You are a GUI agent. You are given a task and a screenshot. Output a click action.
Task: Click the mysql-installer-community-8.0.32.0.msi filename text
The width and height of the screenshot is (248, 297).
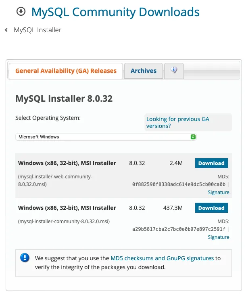tap(64, 222)
